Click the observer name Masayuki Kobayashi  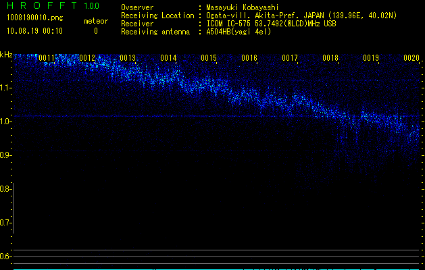[x=243, y=7]
